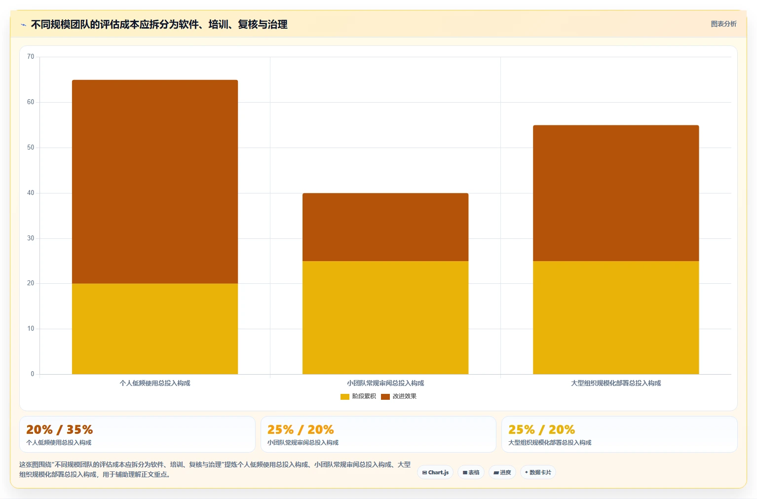757x499 pixels.
Task: Click stat card caption 个人低频使用总投入构成
Action: [x=59, y=443]
